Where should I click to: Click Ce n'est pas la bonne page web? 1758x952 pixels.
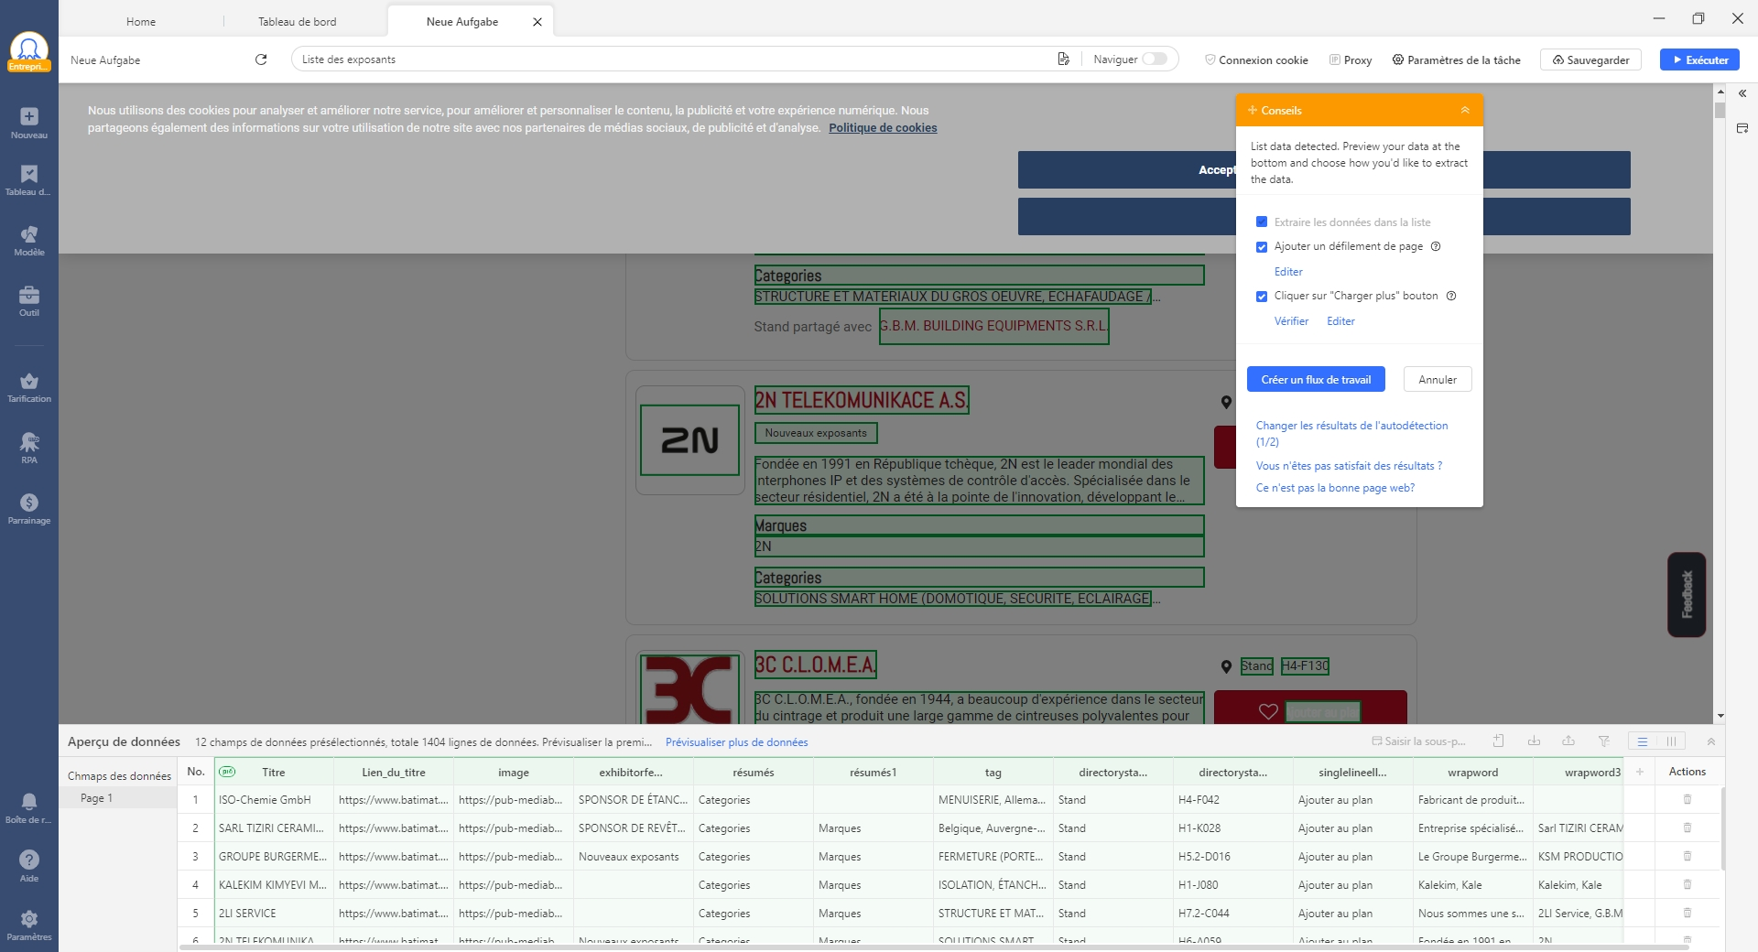tap(1335, 488)
